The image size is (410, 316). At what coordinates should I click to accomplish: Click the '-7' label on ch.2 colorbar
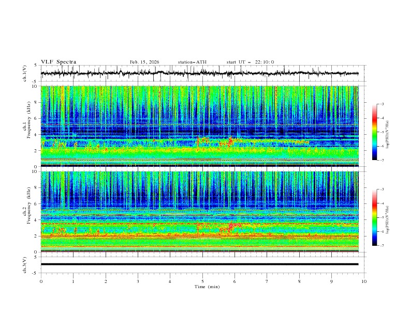382,245
